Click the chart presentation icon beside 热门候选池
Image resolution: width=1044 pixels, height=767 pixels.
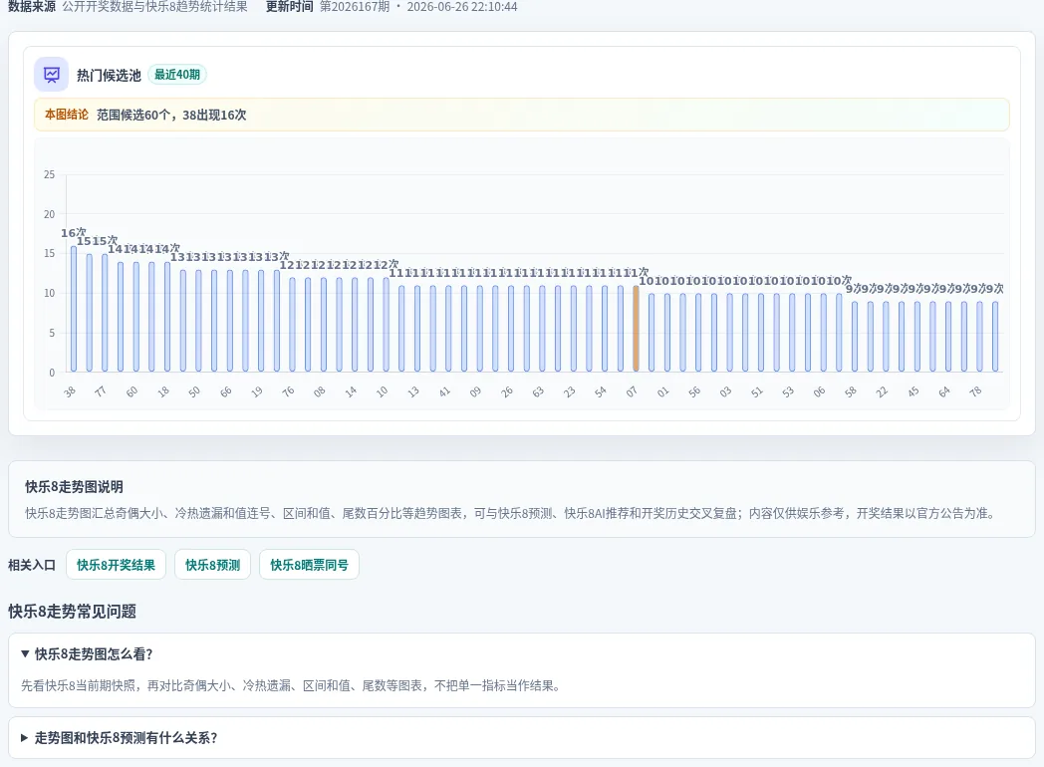point(51,75)
